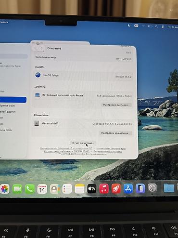Open the Нормативная сертификация link
The height and width of the screenshot is (238, 178).
tap(111, 149)
